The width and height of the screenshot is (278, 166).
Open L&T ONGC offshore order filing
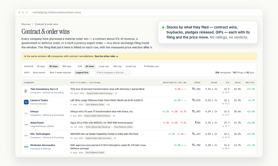[107, 100]
